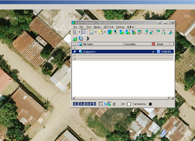Screen dimensions: 195x141
Task: Click the contrast and brightness histogram icon
Action: point(75,39)
